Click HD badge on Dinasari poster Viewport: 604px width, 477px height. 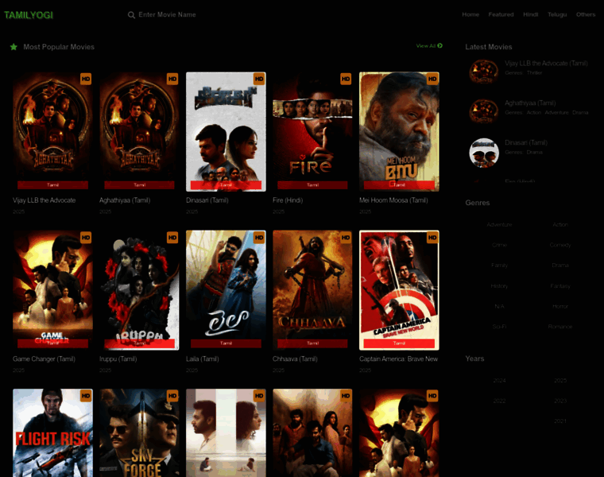(259, 79)
